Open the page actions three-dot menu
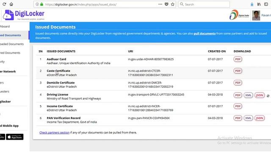271x152 pixels. pos(160,4)
